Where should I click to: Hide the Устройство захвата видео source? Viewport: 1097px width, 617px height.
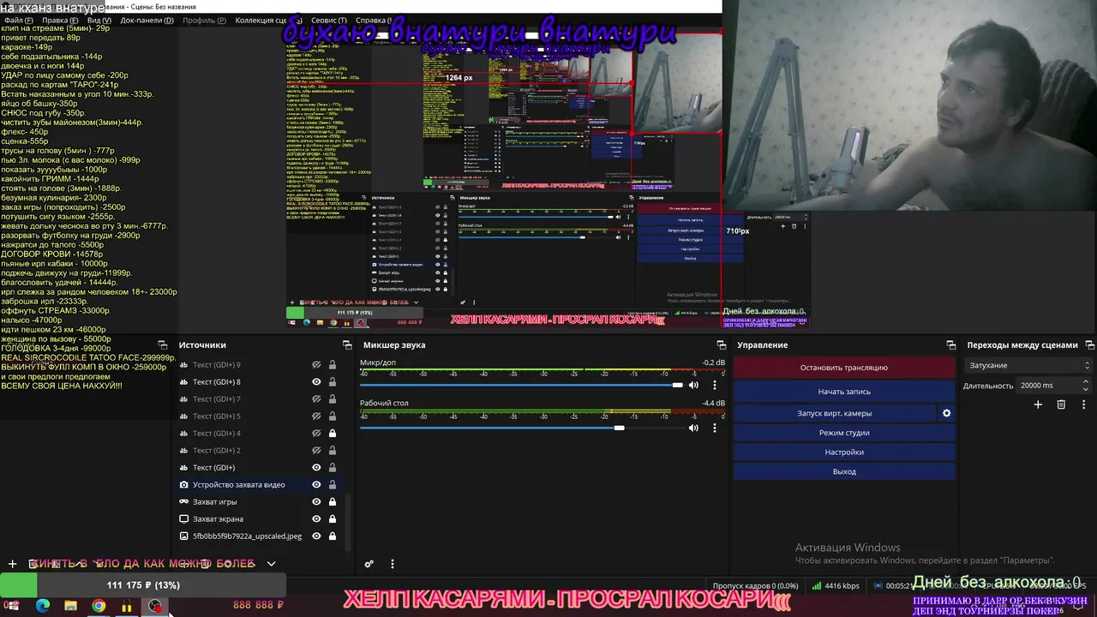[316, 485]
